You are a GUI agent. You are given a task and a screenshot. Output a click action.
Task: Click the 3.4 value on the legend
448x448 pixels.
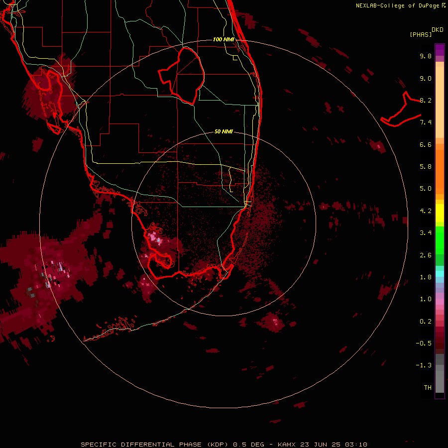(426, 233)
